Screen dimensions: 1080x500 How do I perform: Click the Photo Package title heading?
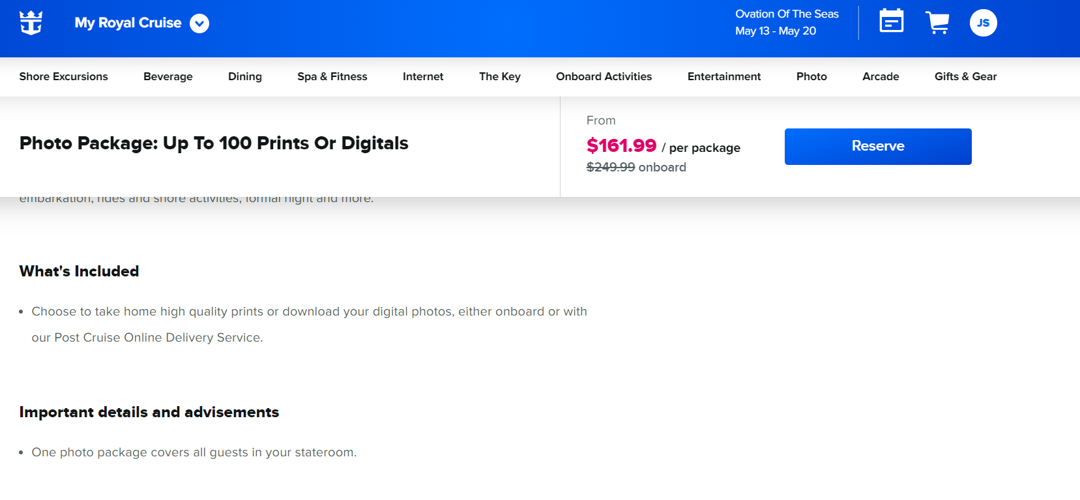(214, 143)
